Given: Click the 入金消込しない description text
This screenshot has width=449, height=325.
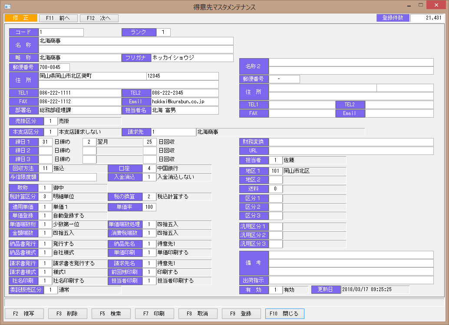Looking at the screenshot, I should tap(176, 177).
